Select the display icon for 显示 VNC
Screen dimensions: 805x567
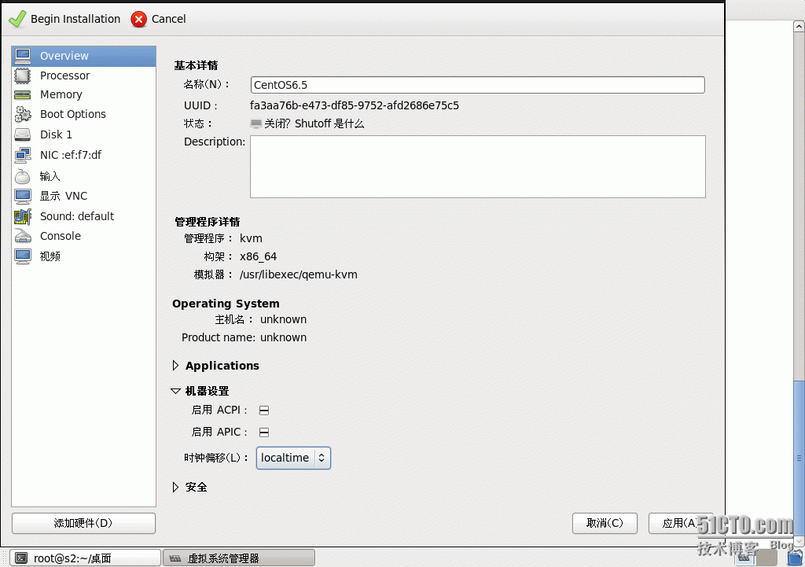pos(23,196)
